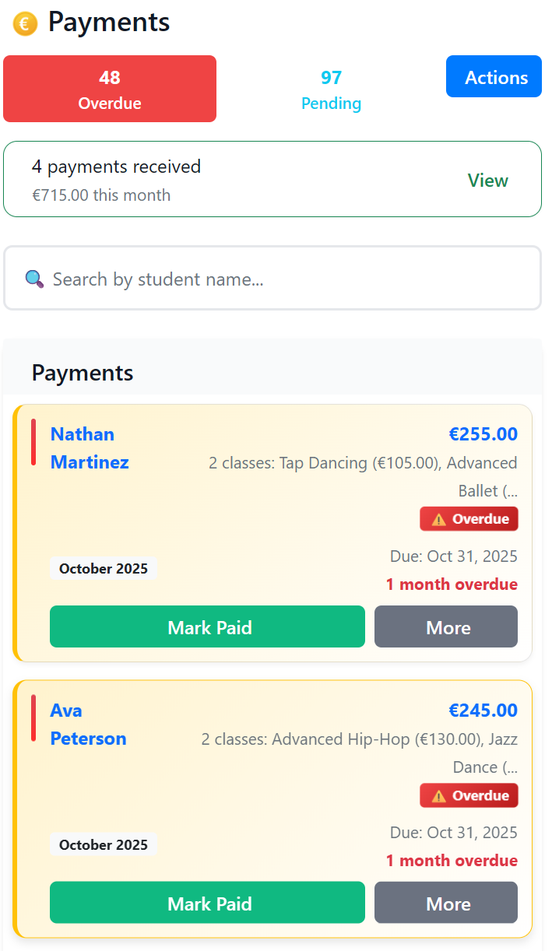Click the October 2025 tag on Nathan's card
Screen dimensions: 552x951
[103, 569]
